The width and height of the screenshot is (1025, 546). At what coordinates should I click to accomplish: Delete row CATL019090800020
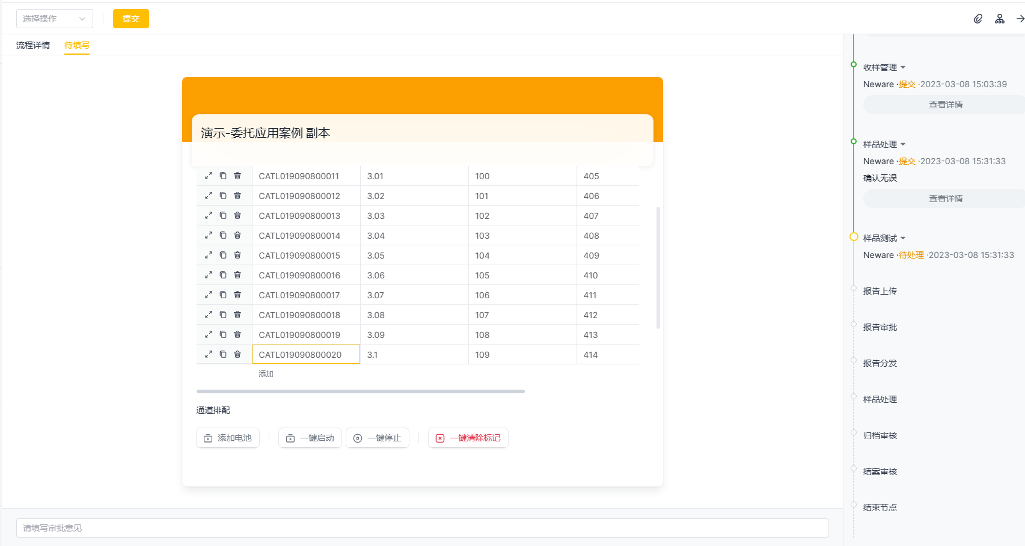click(237, 354)
